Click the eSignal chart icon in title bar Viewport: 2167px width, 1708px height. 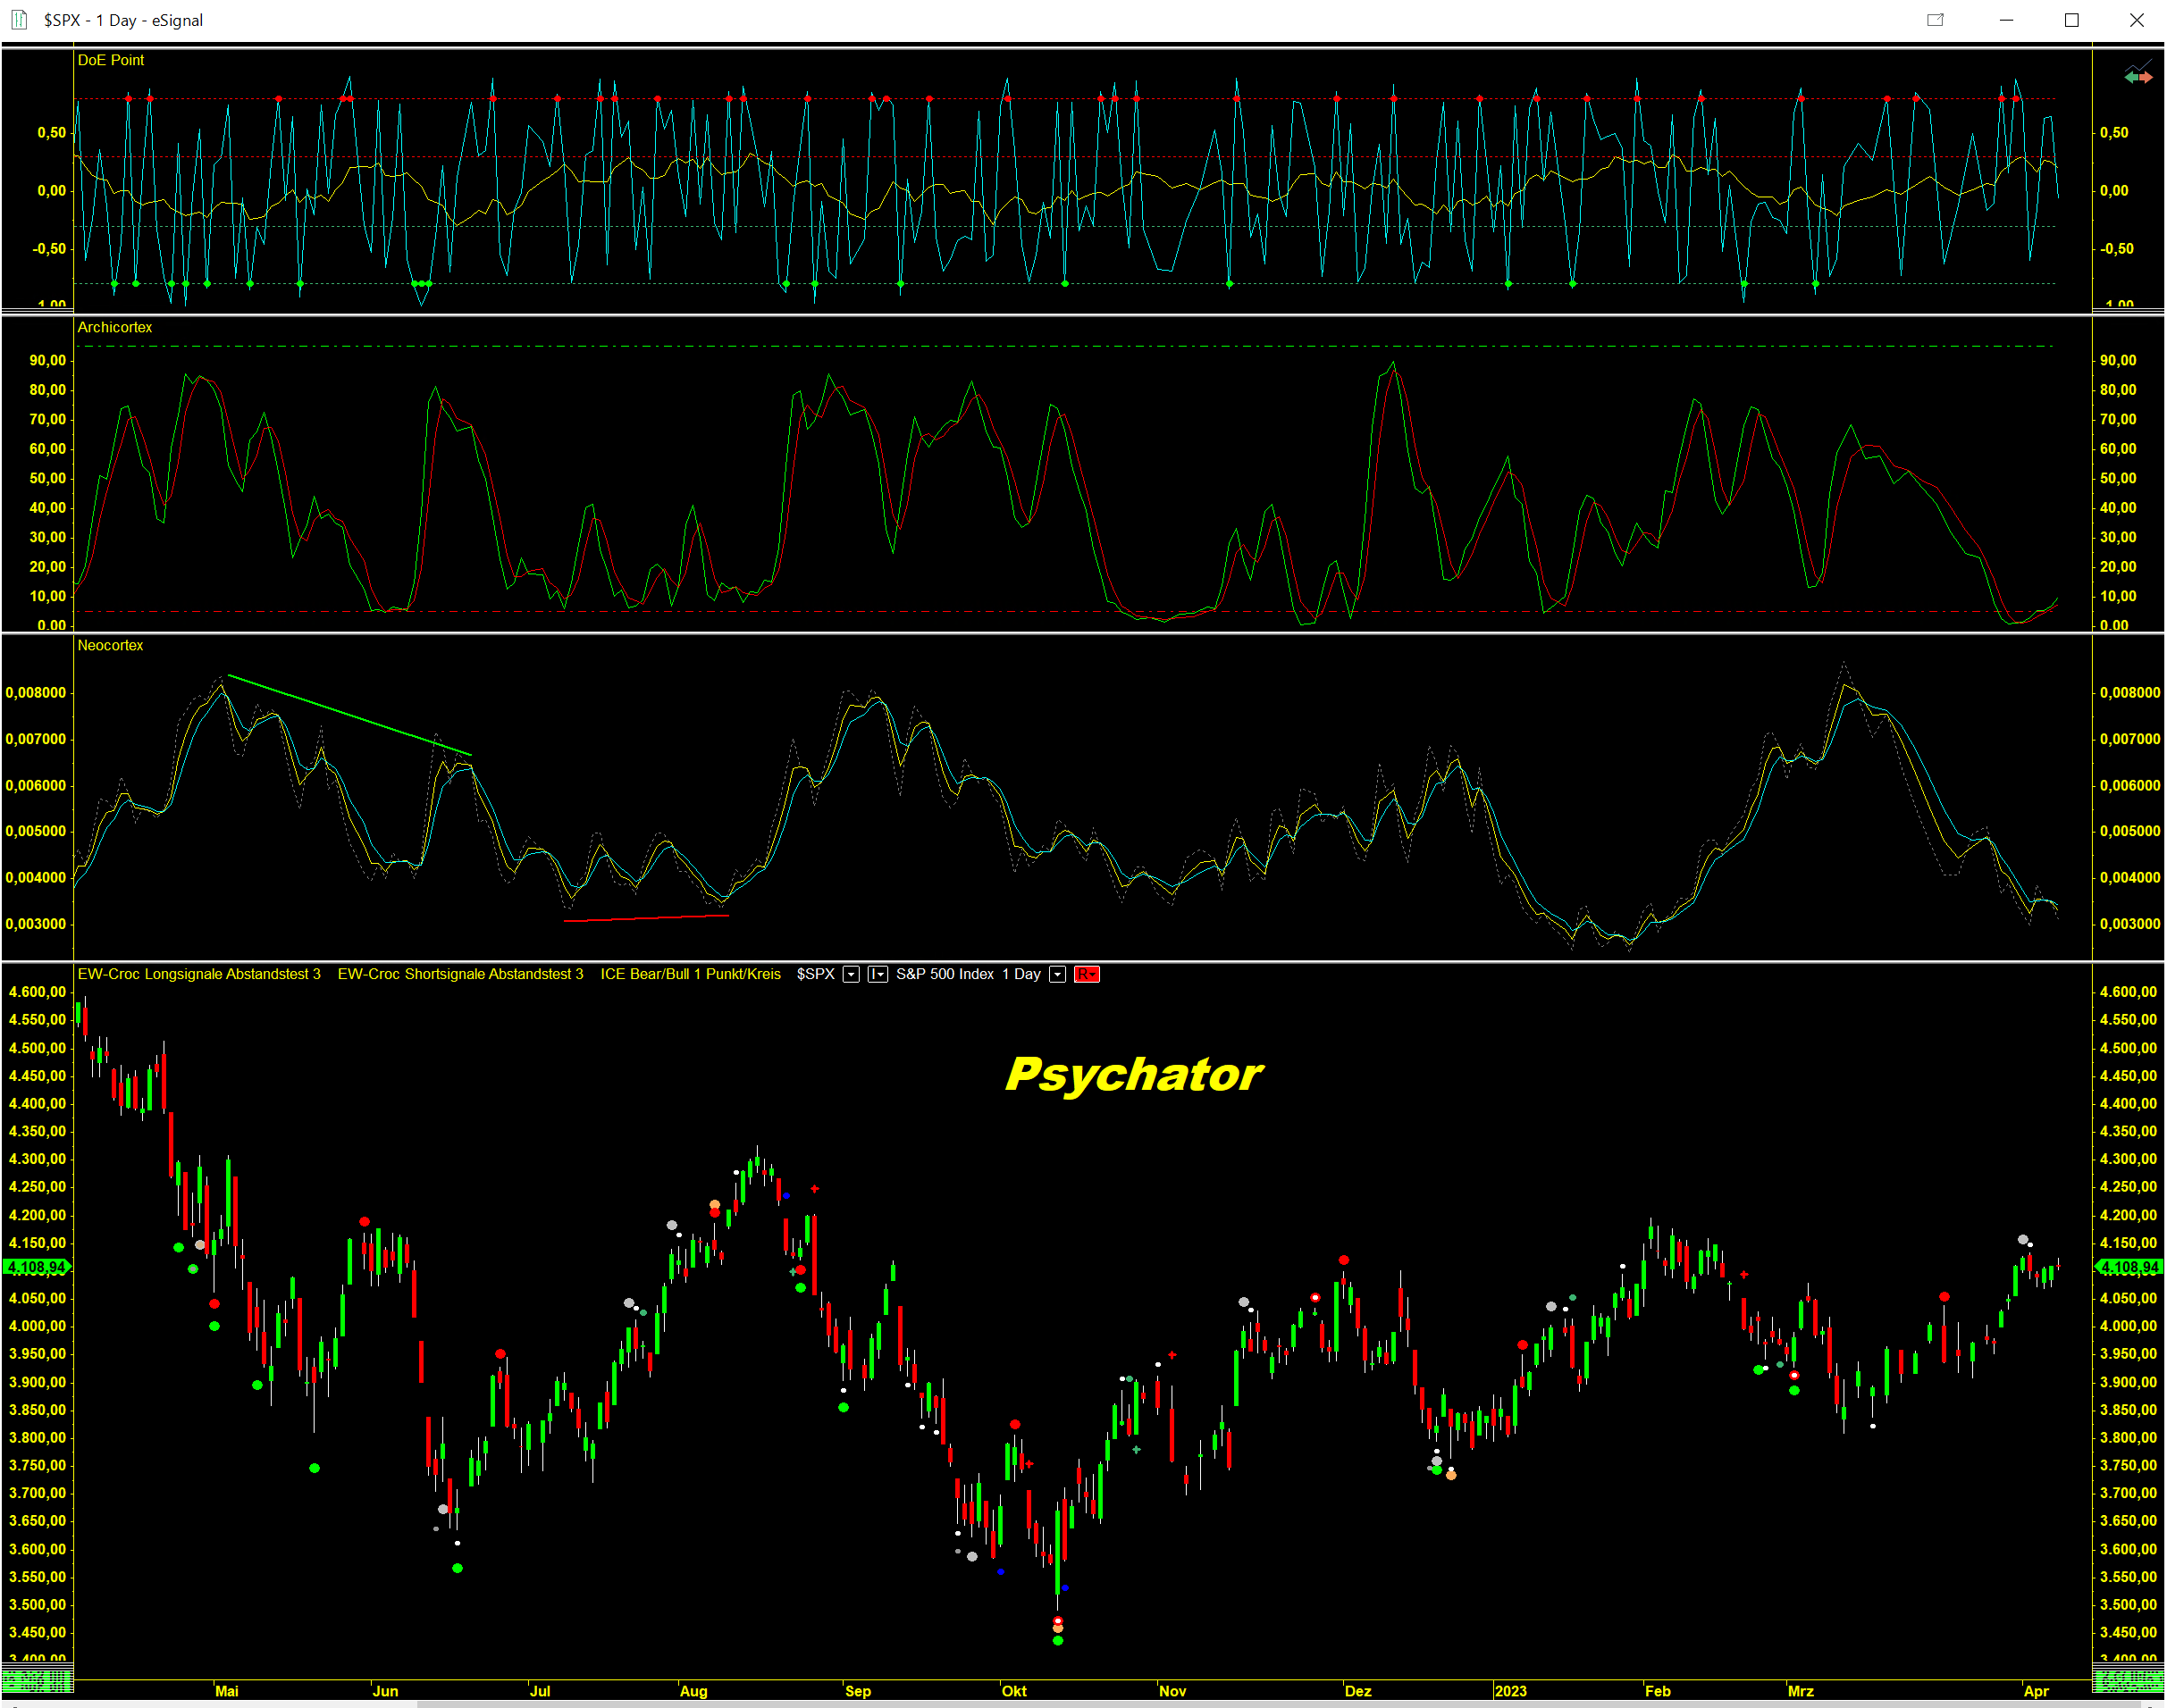click(18, 20)
